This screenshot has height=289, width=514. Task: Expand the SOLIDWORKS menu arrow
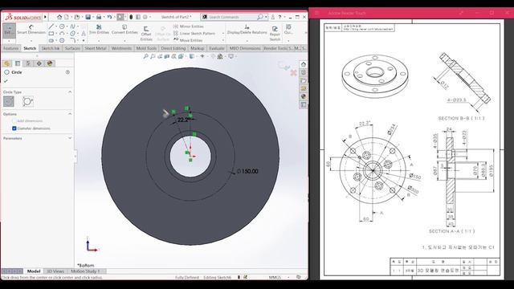(x=45, y=17)
